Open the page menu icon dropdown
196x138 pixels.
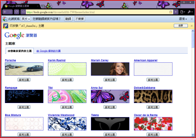(x=183, y=12)
